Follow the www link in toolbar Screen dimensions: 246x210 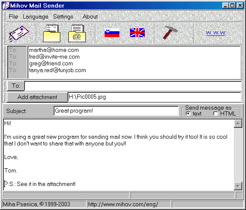(x=215, y=33)
